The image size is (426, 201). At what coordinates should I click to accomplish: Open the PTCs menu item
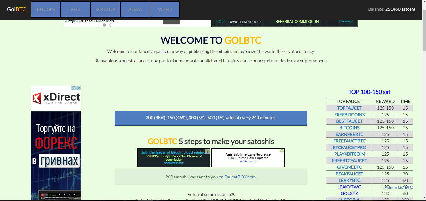pos(75,9)
